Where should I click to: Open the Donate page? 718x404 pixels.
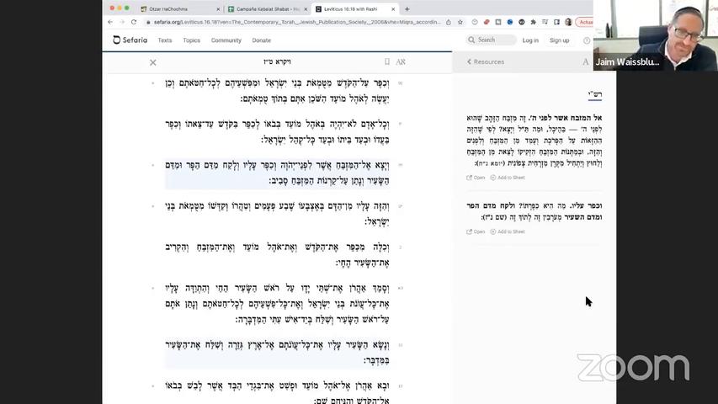(x=262, y=40)
